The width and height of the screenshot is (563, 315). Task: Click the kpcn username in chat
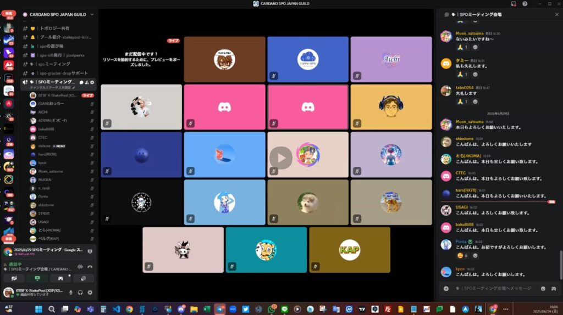[x=460, y=269]
